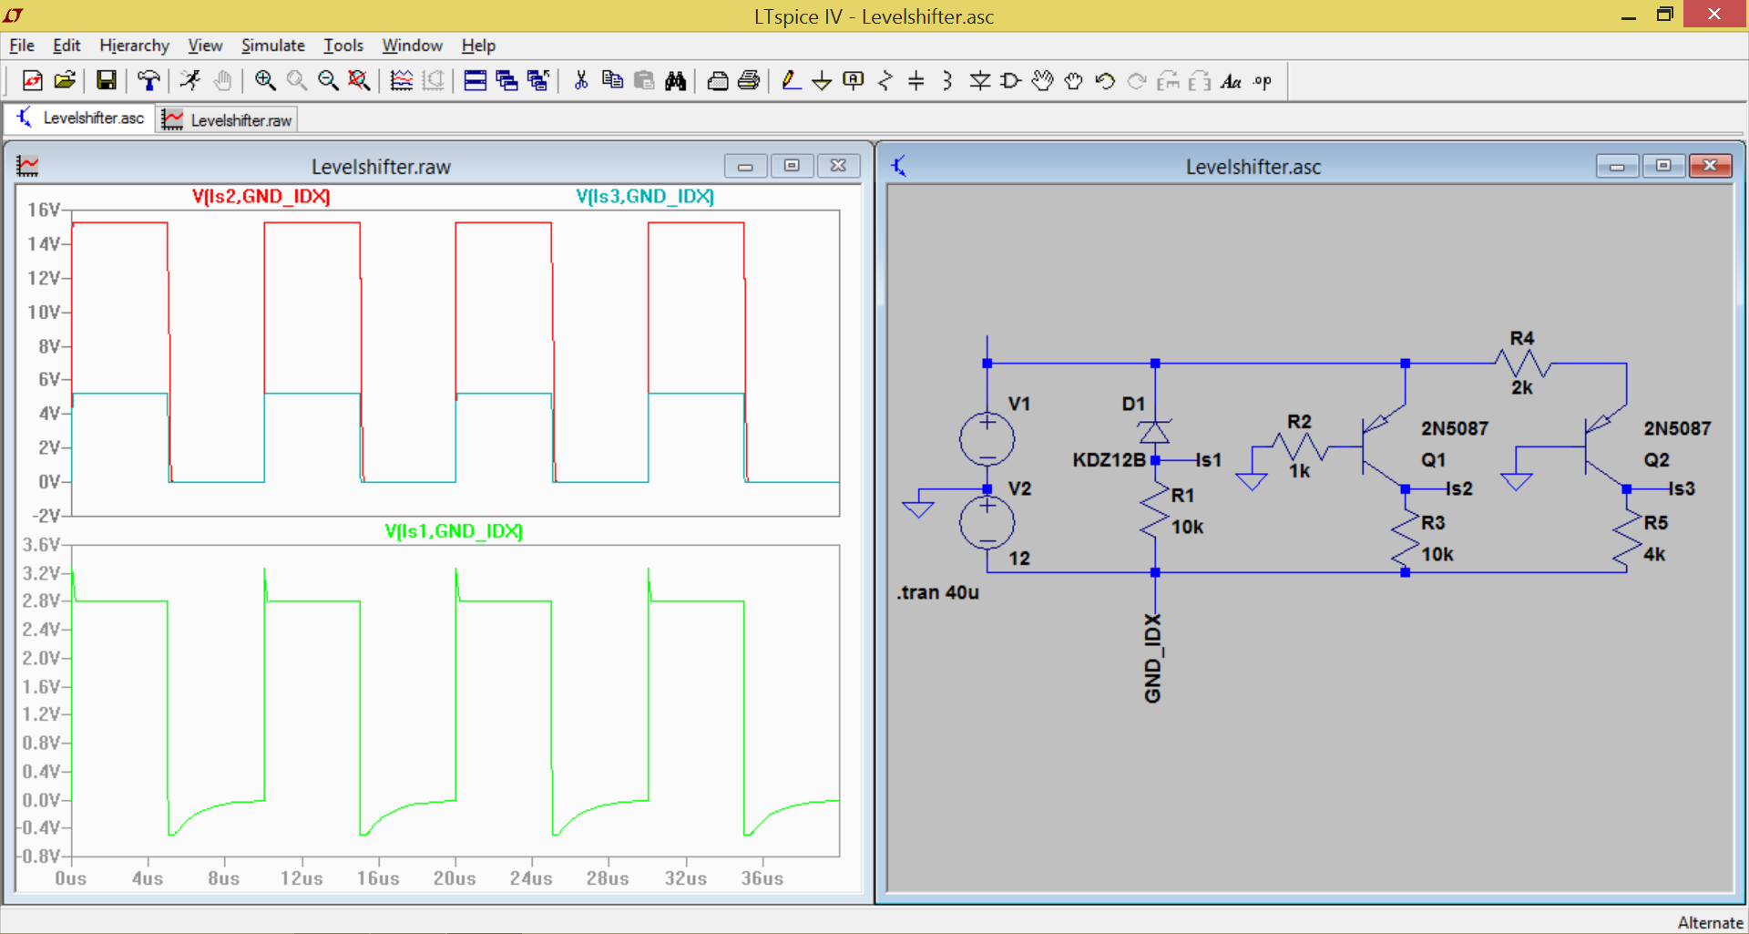
Task: Zoom out using the magnifier minus icon
Action: pyautogui.click(x=328, y=81)
